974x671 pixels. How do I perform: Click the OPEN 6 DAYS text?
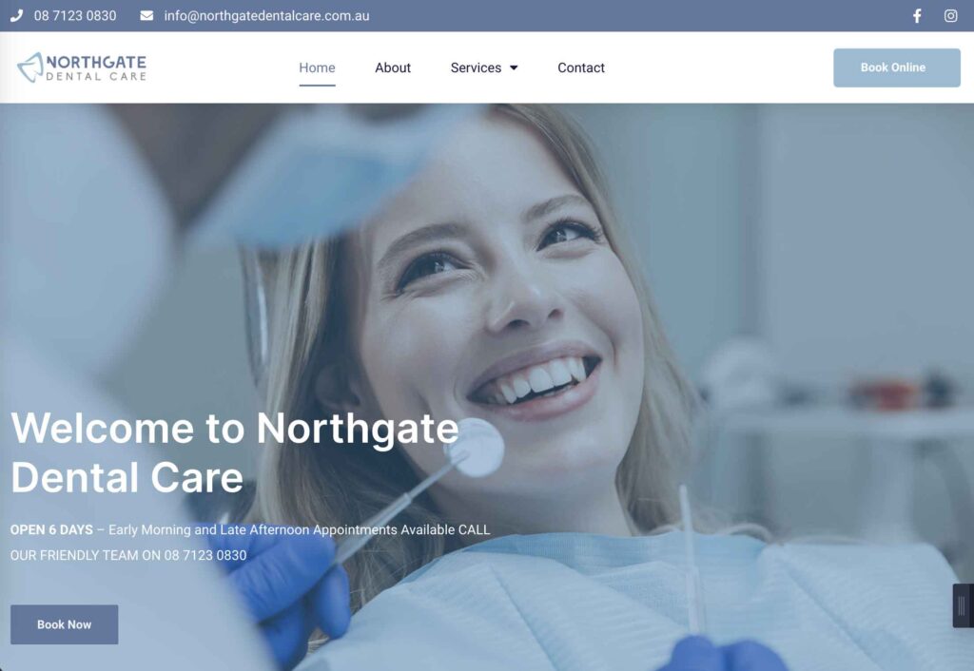[51, 529]
